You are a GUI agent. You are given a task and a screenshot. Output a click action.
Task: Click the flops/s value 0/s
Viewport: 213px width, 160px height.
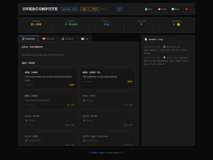[106, 24]
